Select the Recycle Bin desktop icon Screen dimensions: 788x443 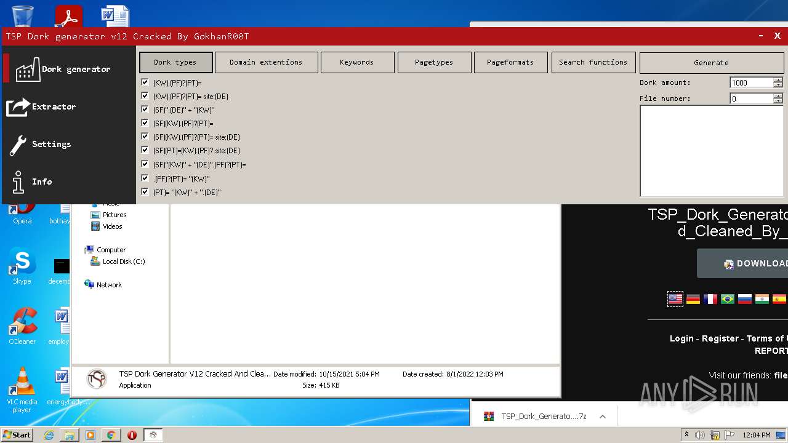click(x=23, y=15)
